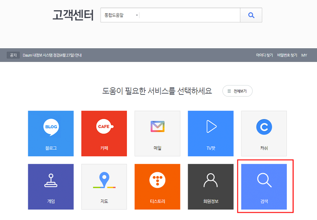The image size is (317, 220).
Task: Open the Blog (블로그) help tile
Action: tap(51, 134)
